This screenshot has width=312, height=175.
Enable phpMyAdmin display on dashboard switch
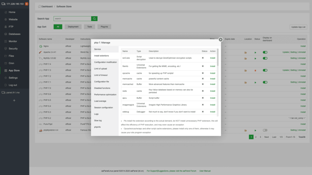tap(265, 130)
